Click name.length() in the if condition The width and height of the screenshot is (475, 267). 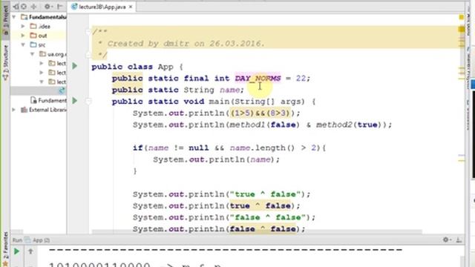262,148
